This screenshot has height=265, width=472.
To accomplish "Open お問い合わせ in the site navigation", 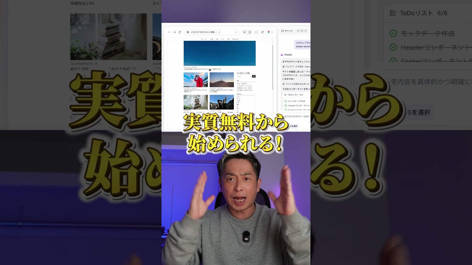I will [235, 39].
